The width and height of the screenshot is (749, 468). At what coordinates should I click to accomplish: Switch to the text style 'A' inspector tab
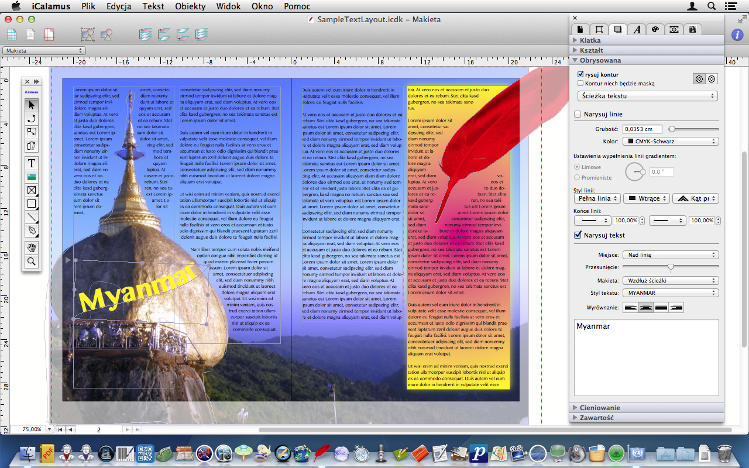point(637,29)
